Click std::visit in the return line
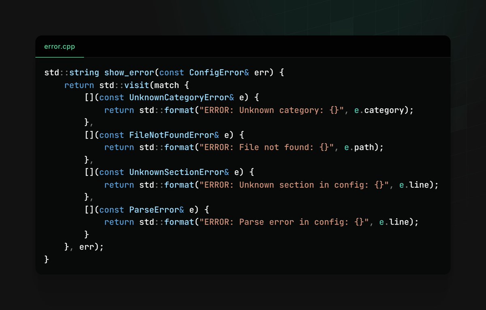The width and height of the screenshot is (486, 310). (x=124, y=86)
